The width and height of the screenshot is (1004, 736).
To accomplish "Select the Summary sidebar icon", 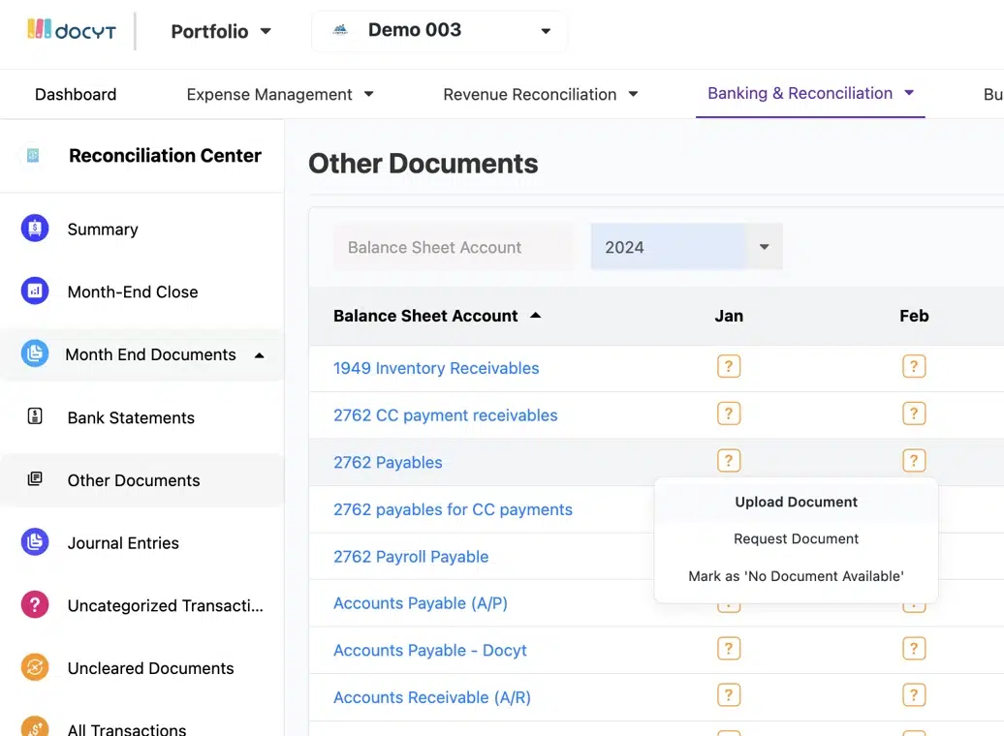I will (34, 229).
